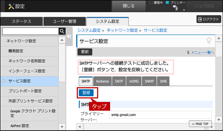Viewport: 223px width, 131px height.
Task: Open Google クラウド プリント設定 in the sidebar
Action: 29,113
